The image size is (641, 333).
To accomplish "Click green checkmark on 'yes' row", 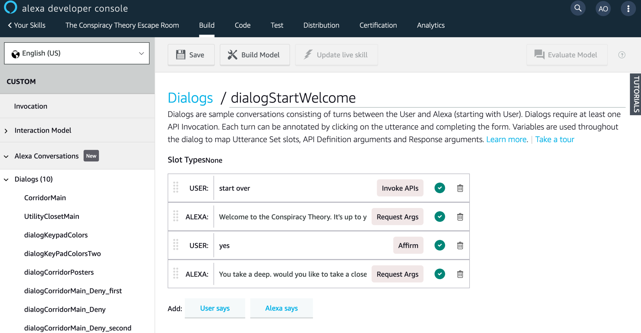I will tap(439, 245).
